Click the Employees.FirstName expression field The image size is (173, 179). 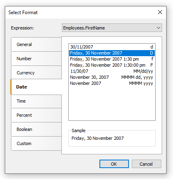point(112,28)
